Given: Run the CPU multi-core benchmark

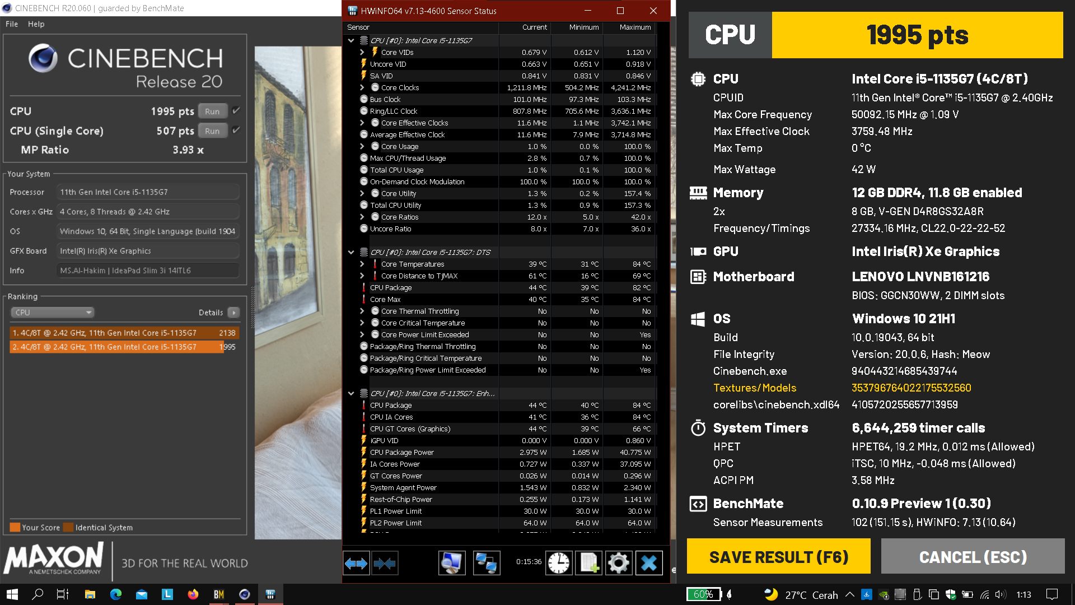Looking at the screenshot, I should pyautogui.click(x=212, y=111).
